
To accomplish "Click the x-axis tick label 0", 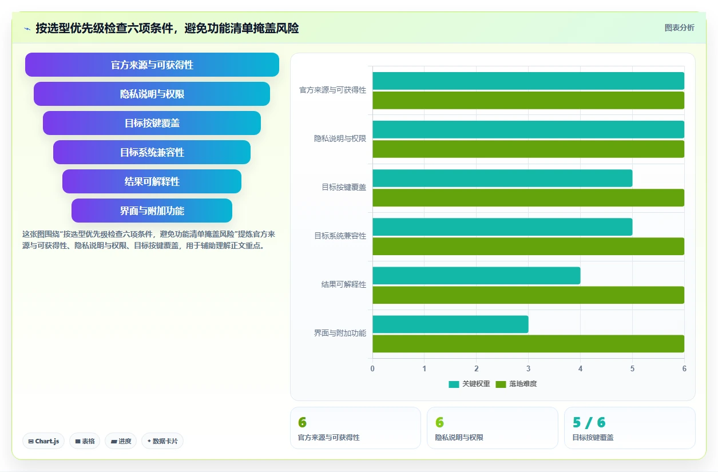I will (x=372, y=368).
